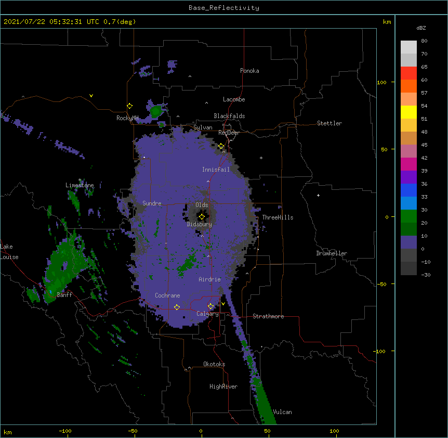
Task: Click the Base_Reflectivity title
Action: [x=224, y=8]
